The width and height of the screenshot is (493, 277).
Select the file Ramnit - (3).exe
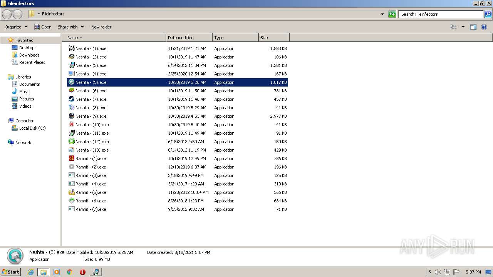pyautogui.click(x=178, y=175)
